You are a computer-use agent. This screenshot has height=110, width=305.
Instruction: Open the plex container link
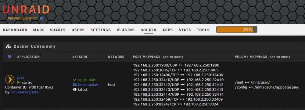coord(21,77)
